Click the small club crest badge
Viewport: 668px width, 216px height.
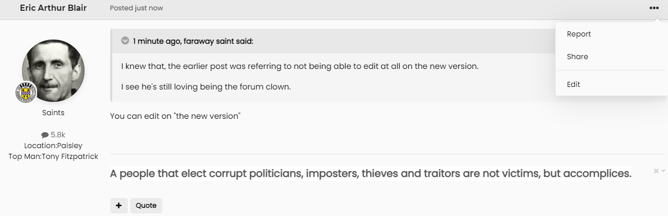pos(25,93)
